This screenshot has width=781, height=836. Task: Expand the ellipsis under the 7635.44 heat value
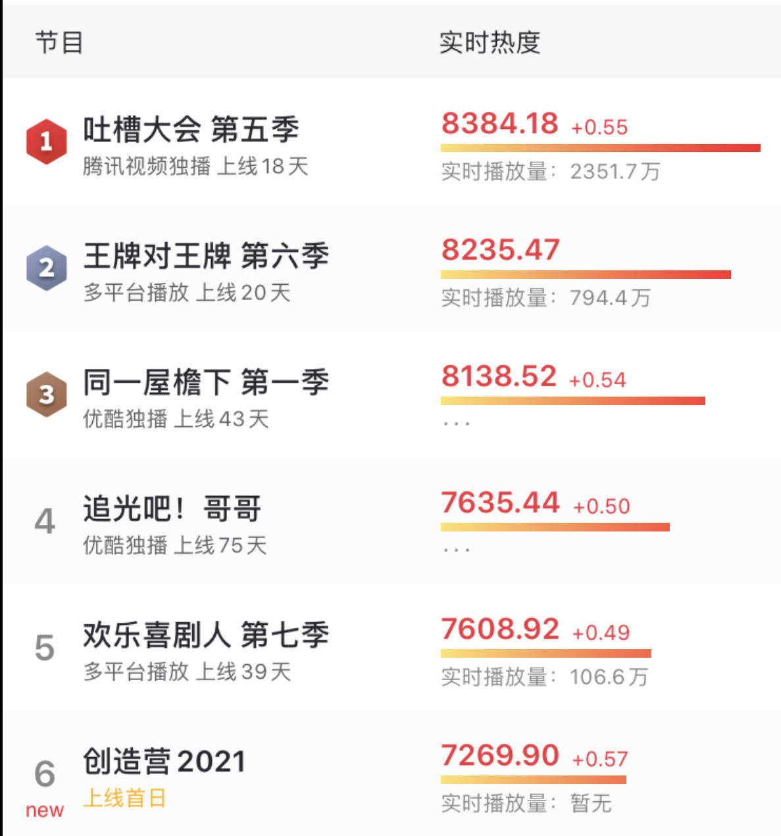(457, 550)
